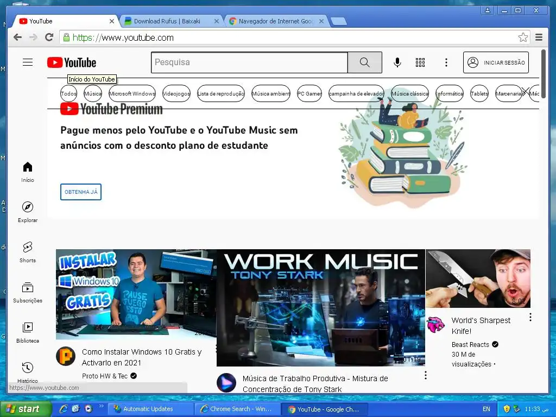Focus the Pesquisa search field
The height and width of the screenshot is (417, 556).
coord(249,62)
